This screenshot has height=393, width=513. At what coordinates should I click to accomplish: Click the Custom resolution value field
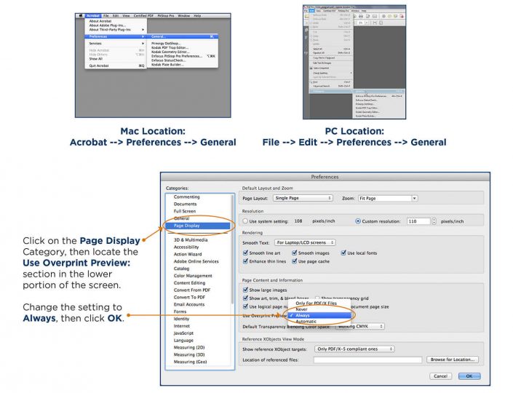[418, 221]
